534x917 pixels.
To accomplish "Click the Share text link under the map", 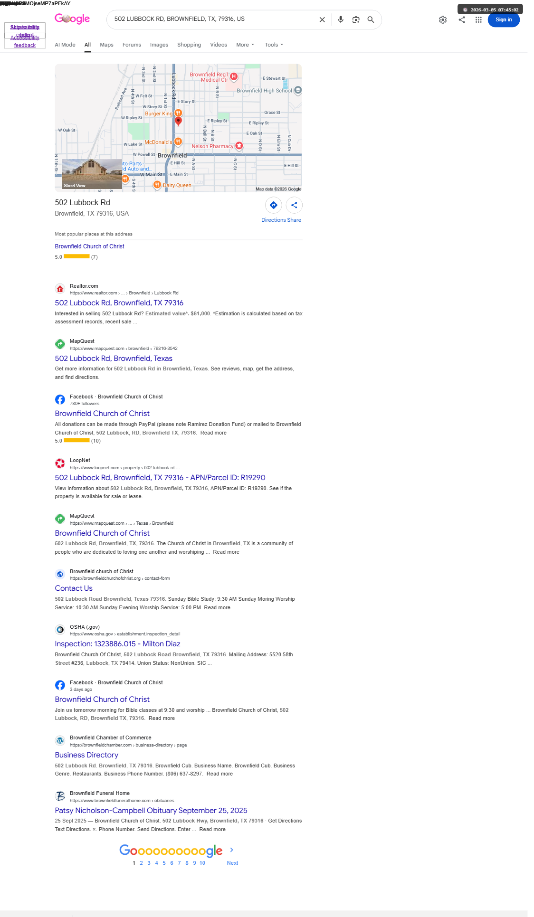I will tap(294, 220).
